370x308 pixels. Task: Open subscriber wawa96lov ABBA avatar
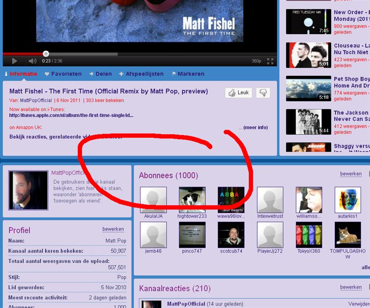coord(231,200)
